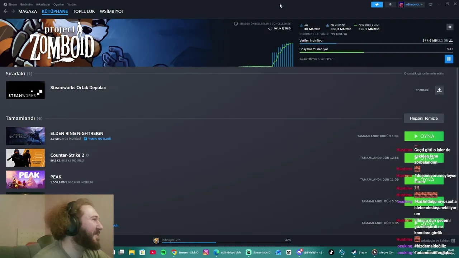The image size is (459, 258).
Task: Open the Oyunlar menu
Action: 58,4
